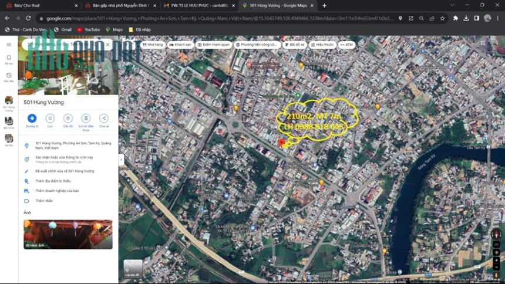Viewport: 505px width, 284px height.
Task: Click the Street View pegman icon
Action: point(496,275)
